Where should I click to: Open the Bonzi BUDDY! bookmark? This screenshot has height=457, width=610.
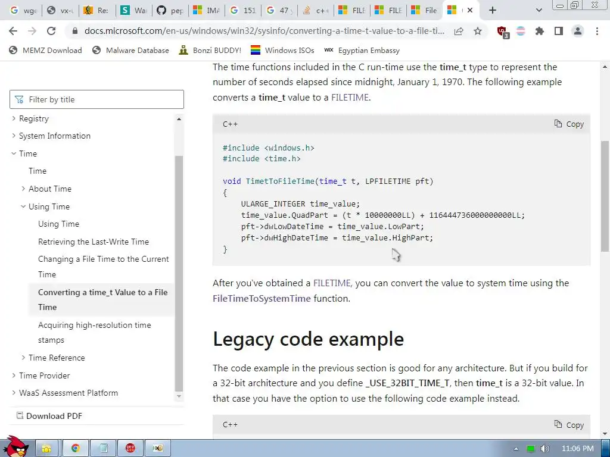point(210,50)
